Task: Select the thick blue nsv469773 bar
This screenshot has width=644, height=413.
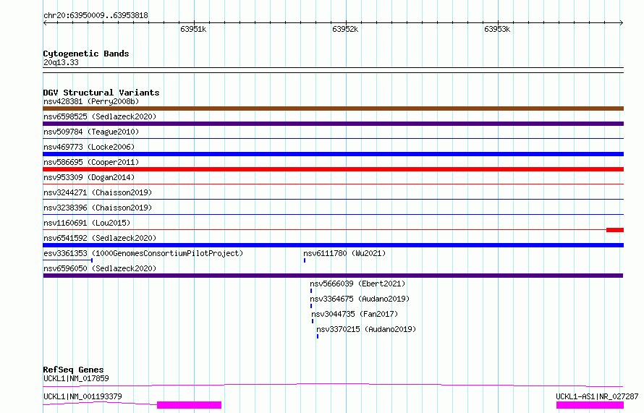Action: [x=333, y=154]
